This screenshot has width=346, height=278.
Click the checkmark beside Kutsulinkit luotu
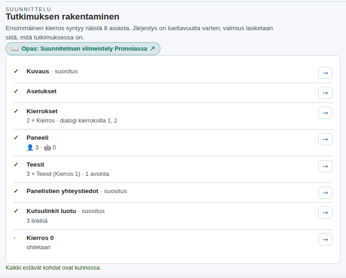[16, 211]
